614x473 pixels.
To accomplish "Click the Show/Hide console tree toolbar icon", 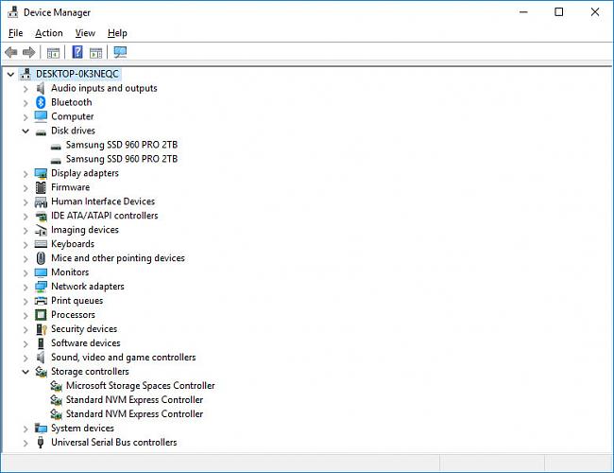I will point(54,52).
